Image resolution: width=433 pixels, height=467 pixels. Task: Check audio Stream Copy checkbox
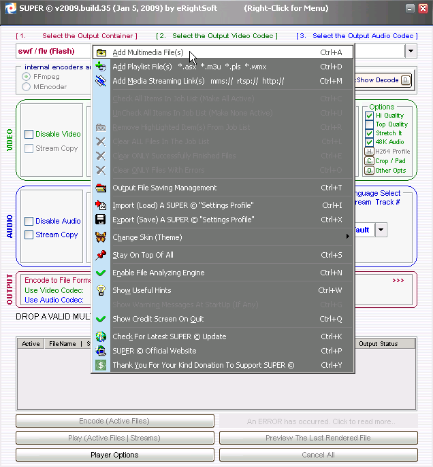click(x=29, y=235)
